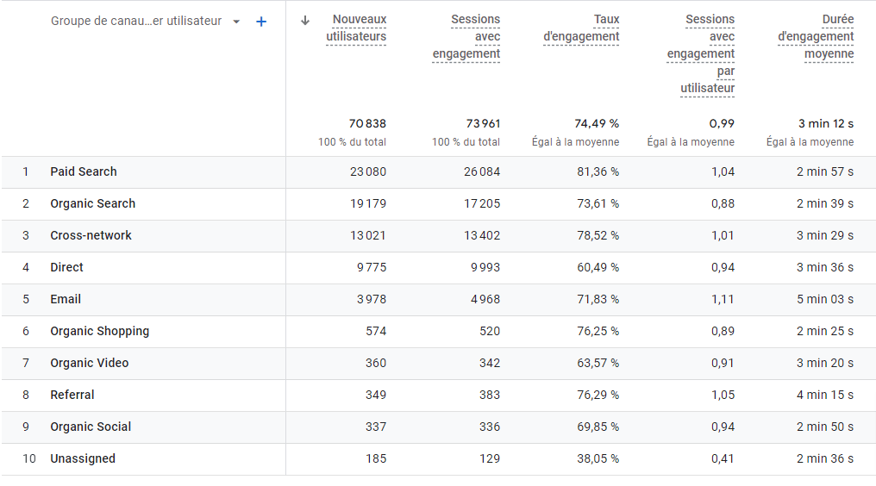The image size is (876, 486).
Task: Click Cross-network sessions 13 402
Action: coord(482,236)
